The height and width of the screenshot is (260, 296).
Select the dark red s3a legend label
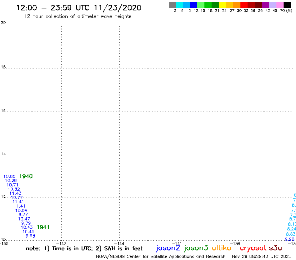click(275, 248)
